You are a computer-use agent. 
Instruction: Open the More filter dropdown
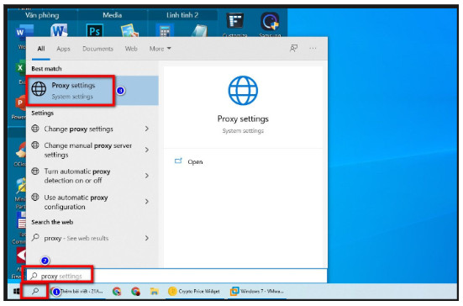160,49
